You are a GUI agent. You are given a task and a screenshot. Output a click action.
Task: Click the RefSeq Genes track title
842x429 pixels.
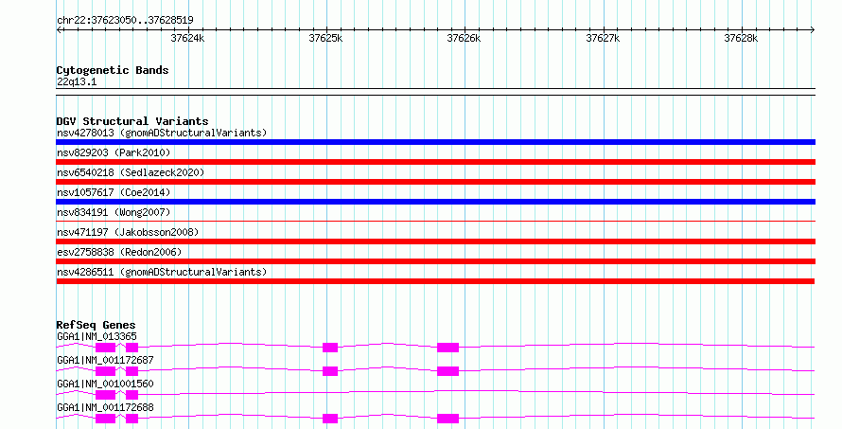96,325
